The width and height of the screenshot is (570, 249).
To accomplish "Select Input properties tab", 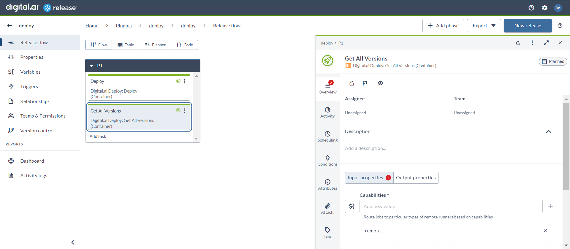I will (x=369, y=178).
